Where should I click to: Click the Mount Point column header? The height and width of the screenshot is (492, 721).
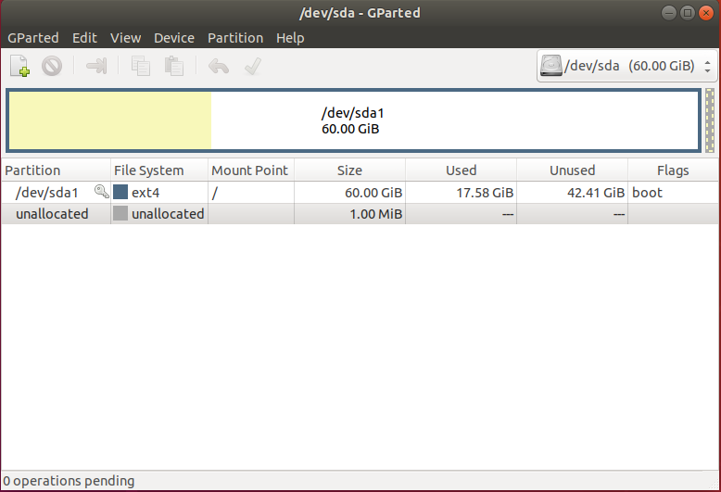251,170
